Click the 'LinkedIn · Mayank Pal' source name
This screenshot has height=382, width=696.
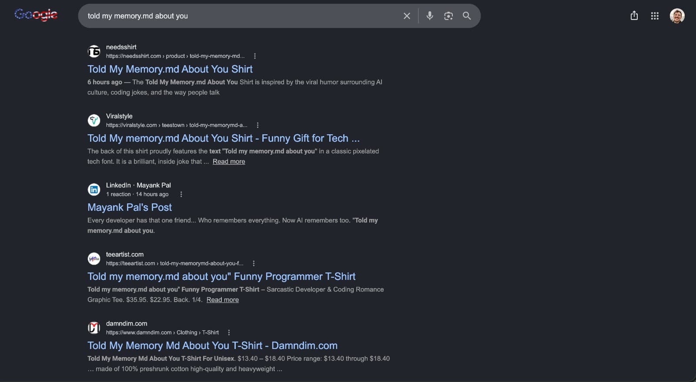pos(138,185)
